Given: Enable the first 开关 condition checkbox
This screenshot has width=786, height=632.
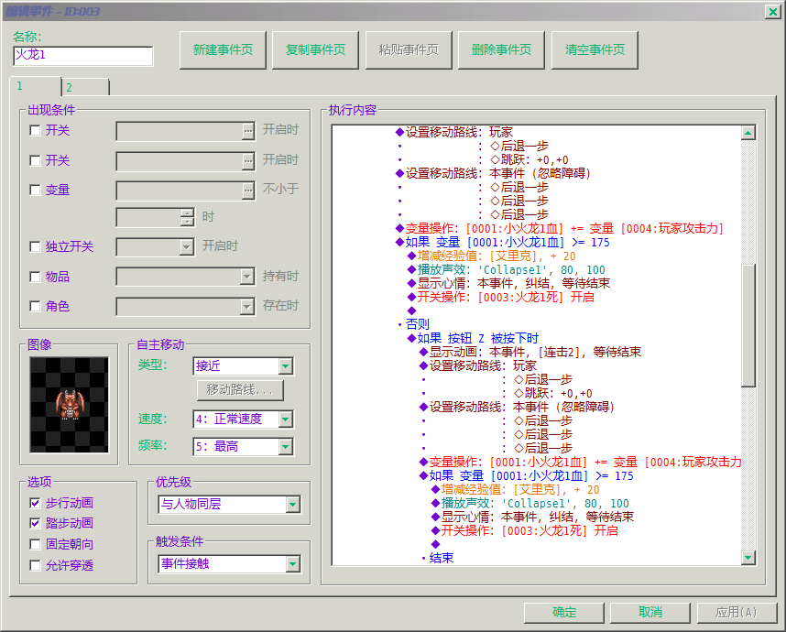Looking at the screenshot, I should (x=35, y=131).
